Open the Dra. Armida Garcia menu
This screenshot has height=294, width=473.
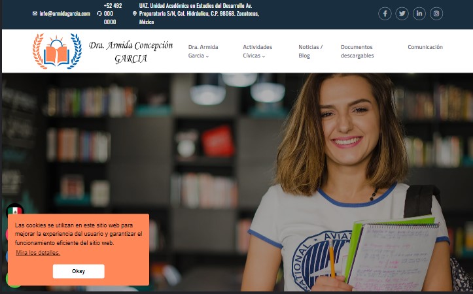tap(203, 51)
